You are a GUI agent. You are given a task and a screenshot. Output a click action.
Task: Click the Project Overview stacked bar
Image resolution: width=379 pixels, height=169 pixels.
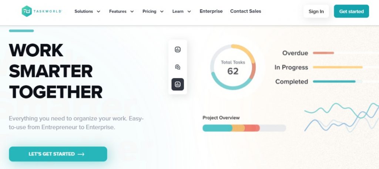point(244,128)
